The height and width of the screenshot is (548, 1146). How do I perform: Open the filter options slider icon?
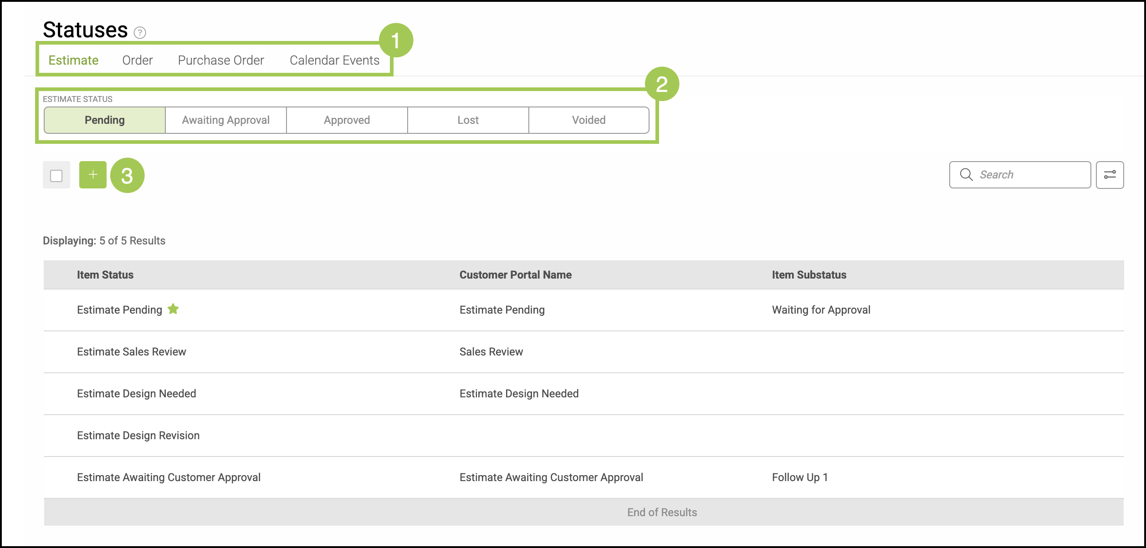[x=1110, y=175]
